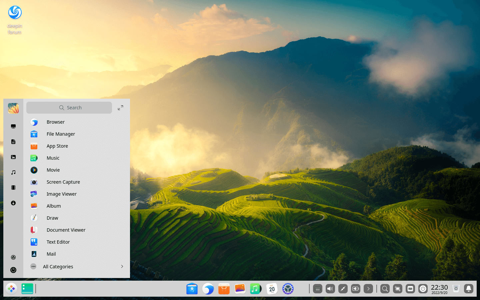Toggle launcher to fullscreen mode
The width and height of the screenshot is (480, 300).
coord(120,108)
